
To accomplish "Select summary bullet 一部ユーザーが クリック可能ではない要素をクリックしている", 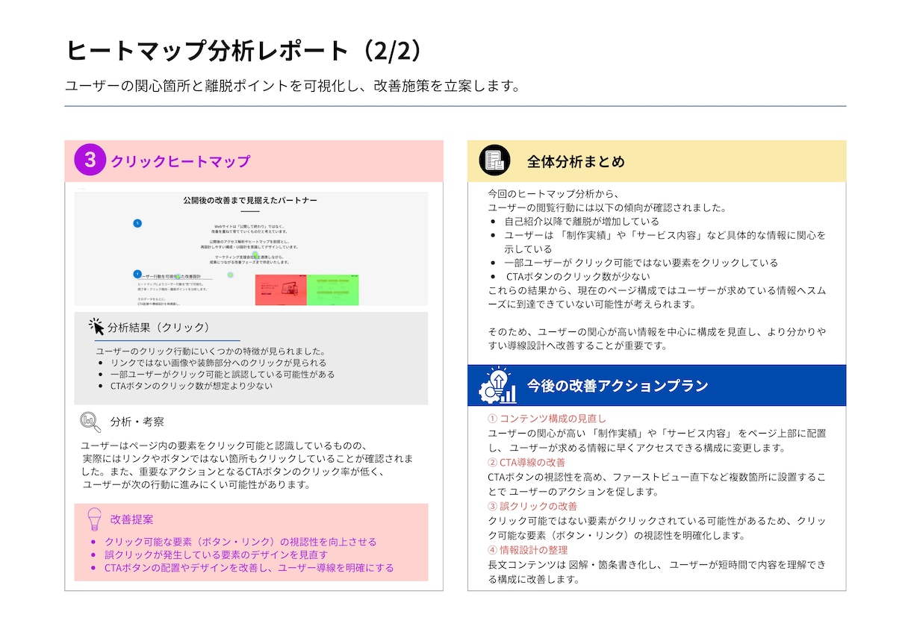I will click(x=641, y=263).
